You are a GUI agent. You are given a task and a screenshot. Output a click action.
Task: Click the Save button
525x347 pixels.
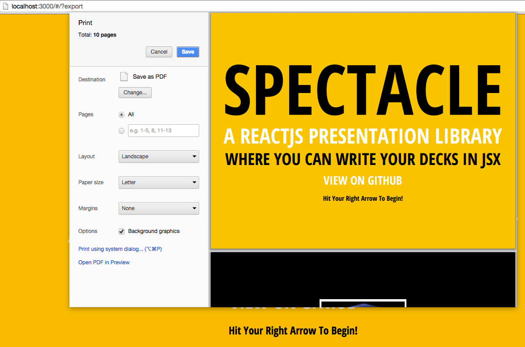pyautogui.click(x=188, y=52)
